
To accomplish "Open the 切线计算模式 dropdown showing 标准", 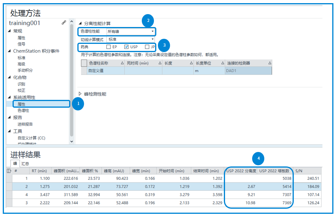I will pos(130,40).
